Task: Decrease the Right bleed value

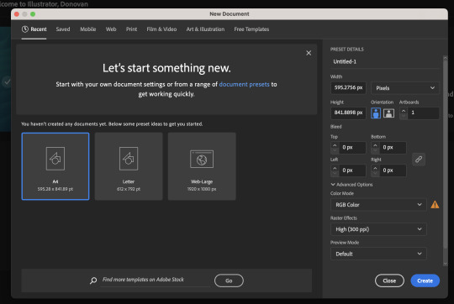Action: pos(375,173)
